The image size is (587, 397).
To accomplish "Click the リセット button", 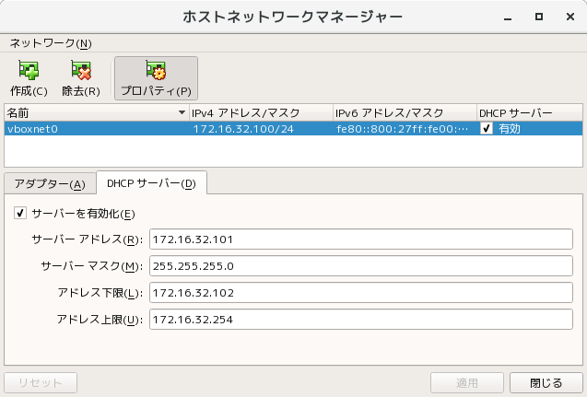I will [x=41, y=383].
